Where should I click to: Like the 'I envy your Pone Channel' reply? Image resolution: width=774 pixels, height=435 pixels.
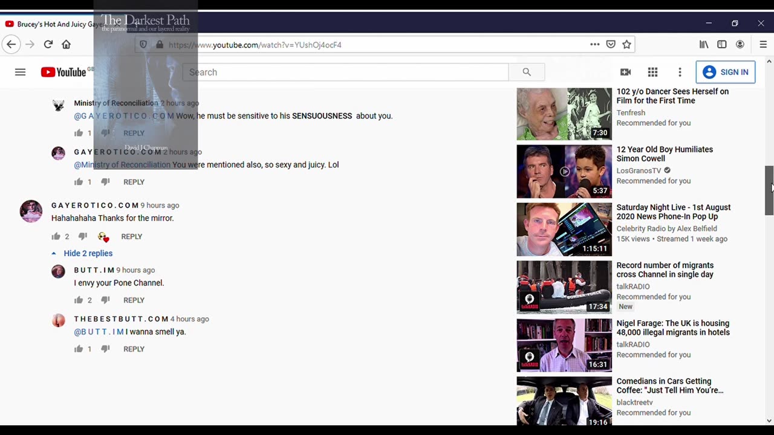[x=79, y=300]
